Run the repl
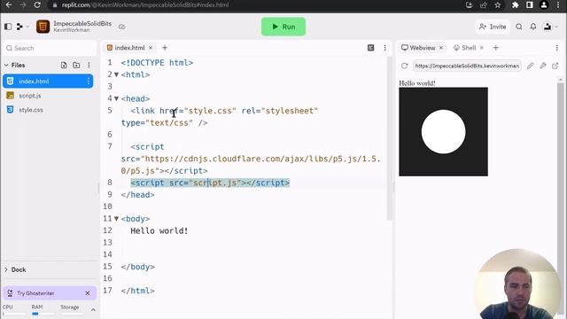The width and height of the screenshot is (567, 319). (x=283, y=27)
